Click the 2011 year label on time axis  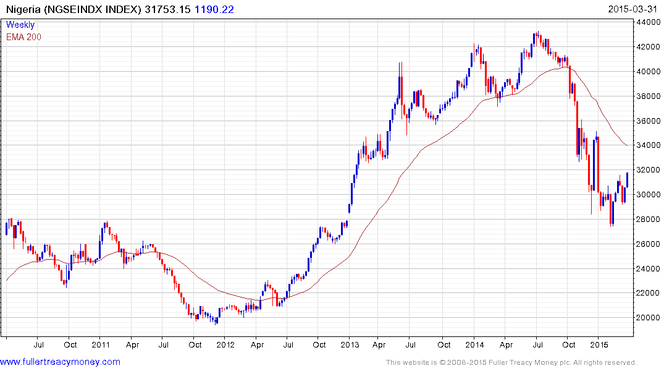pyautogui.click(x=101, y=344)
